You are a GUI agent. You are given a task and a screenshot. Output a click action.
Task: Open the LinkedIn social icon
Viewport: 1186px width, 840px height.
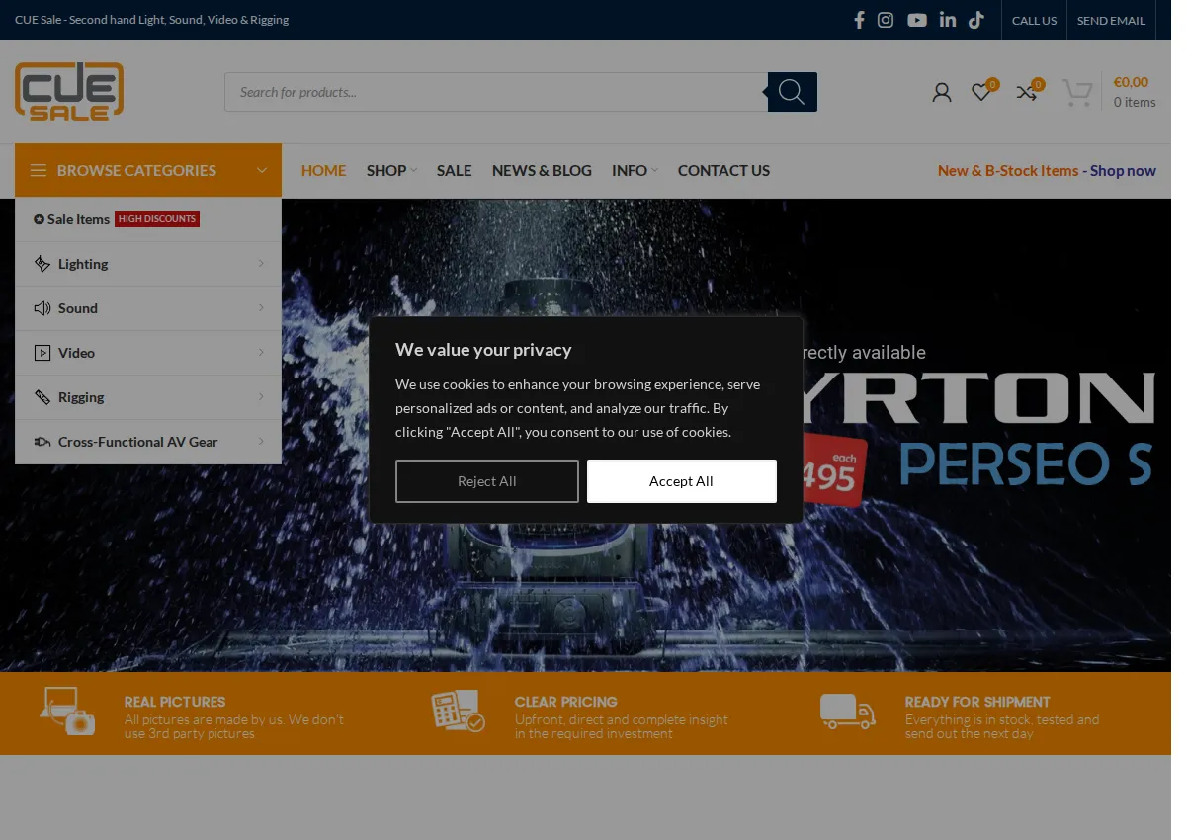click(x=948, y=20)
